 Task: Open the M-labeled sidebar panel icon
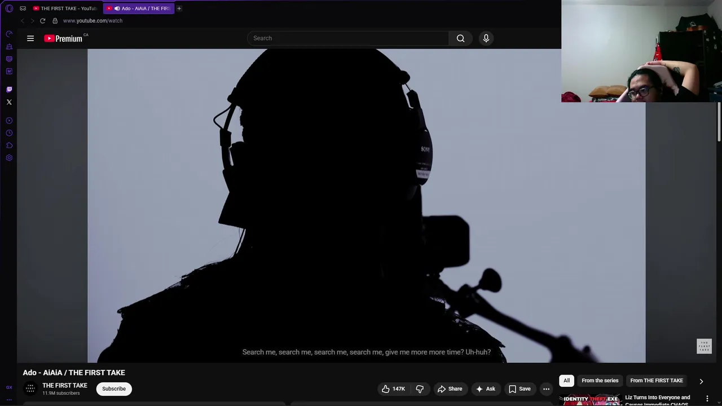9,72
